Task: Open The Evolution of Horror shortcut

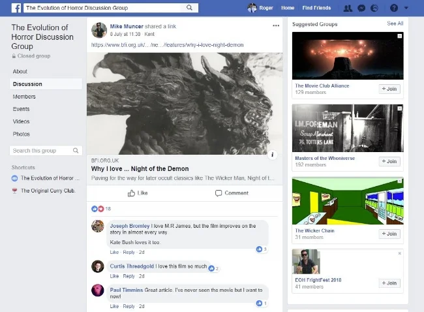Action: click(x=50, y=178)
